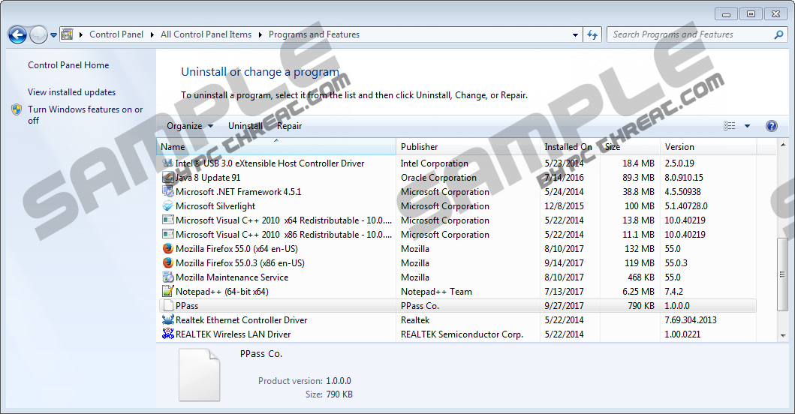Select Control Panel breadcrumb
This screenshot has width=795, height=414.
116,34
